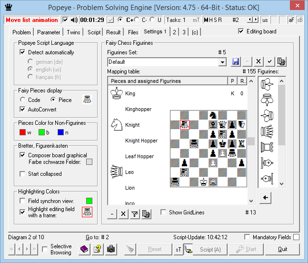Click the red w piece color swatch
Image resolution: width=308 pixels, height=263 pixels.
pos(22,132)
